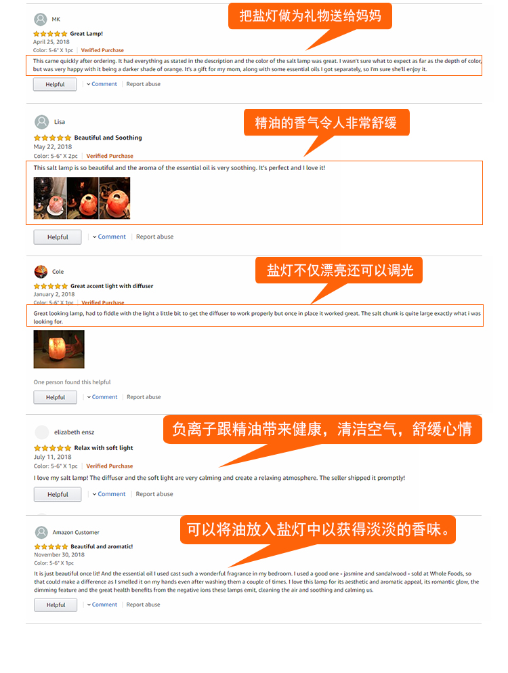Click five-star rating on Great Lamp! review
The height and width of the screenshot is (673, 508).
pos(50,33)
